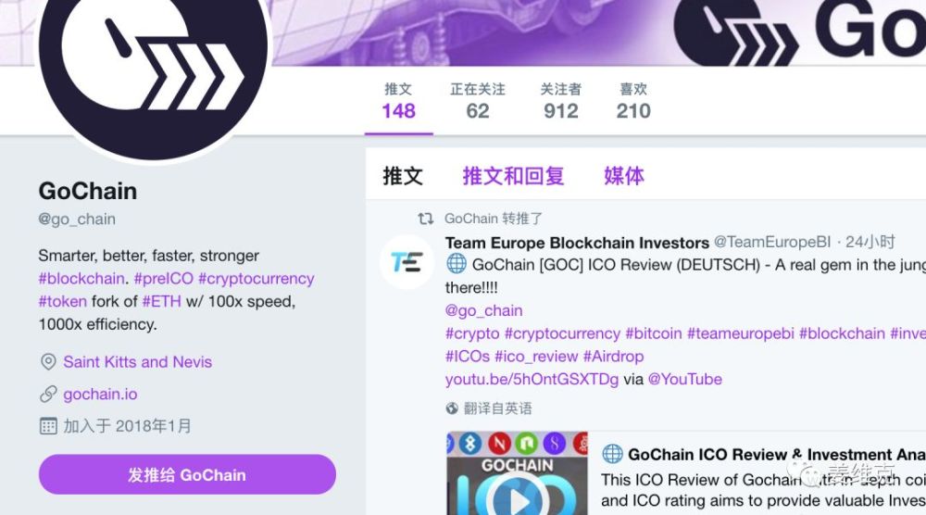Open the 关注者 912 followers list
926x515 pixels.
561,101
